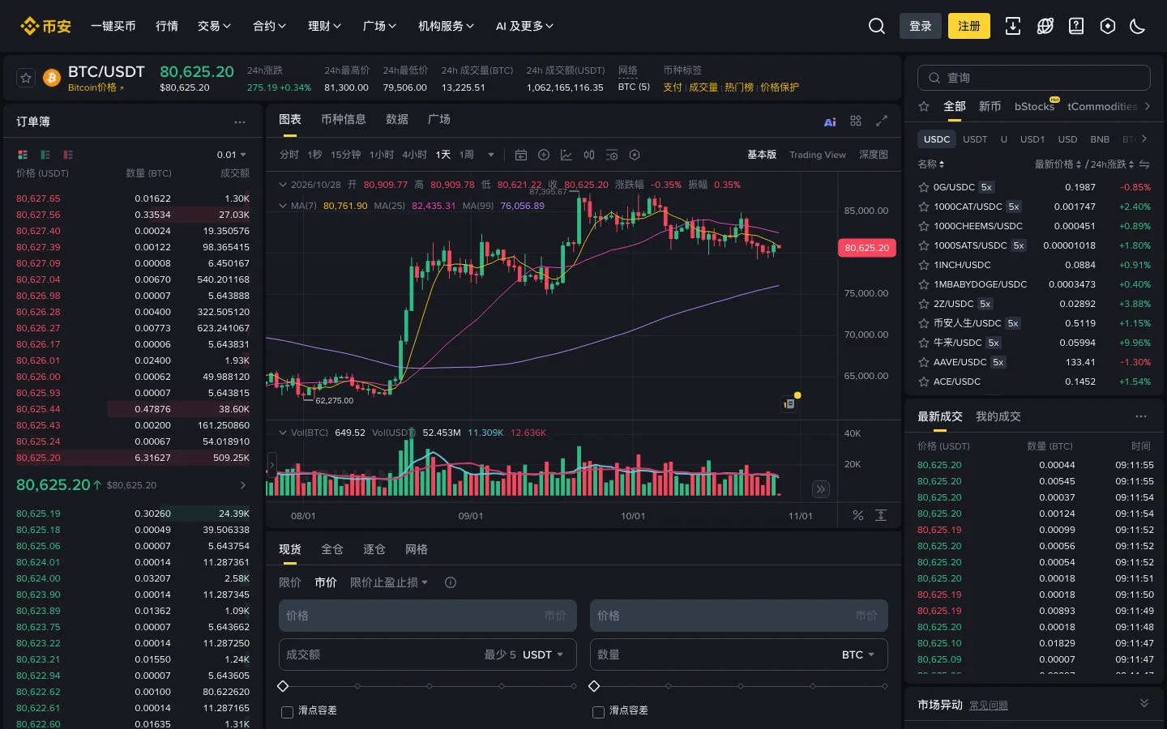Click the 登录 button
This screenshot has width=1167, height=729.
[x=921, y=26]
